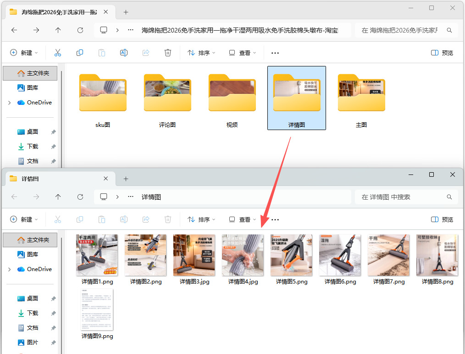Refresh the 详情图 folder window
Image resolution: width=465 pixels, height=354 pixels.
80,197
